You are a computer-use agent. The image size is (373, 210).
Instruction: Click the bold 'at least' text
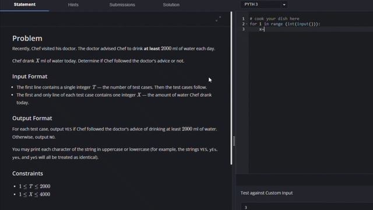(152, 48)
